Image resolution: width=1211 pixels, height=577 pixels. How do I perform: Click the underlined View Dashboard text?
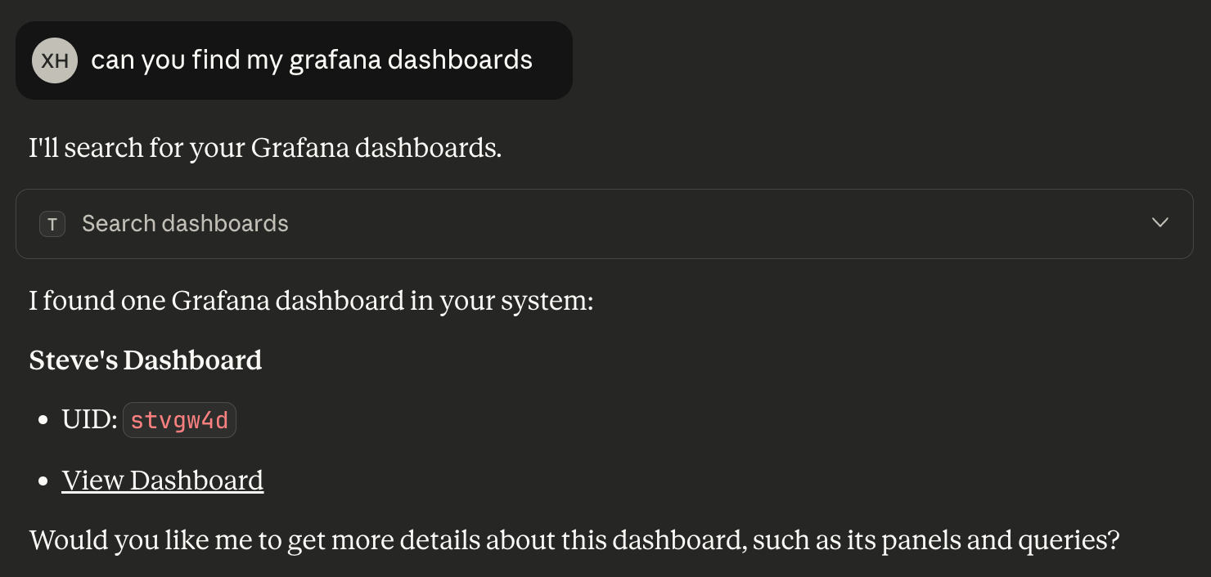pos(162,480)
